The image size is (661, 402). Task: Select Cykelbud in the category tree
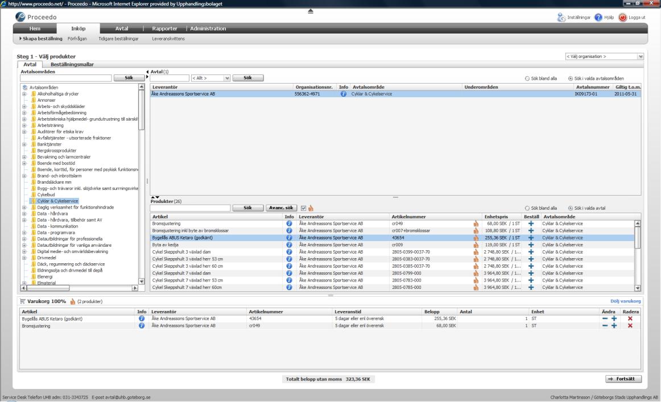[46, 194]
